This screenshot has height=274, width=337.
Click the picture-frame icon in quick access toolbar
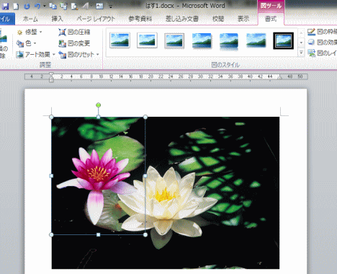click(99, 6)
